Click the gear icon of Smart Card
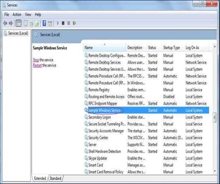Viewport: 220px width, 184px height. 86,165
